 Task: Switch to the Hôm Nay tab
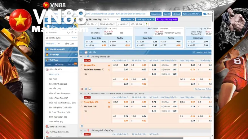pos(59,64)
